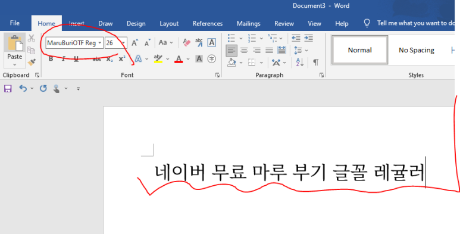Open Font dialog box launcher

pyautogui.click(x=217, y=75)
